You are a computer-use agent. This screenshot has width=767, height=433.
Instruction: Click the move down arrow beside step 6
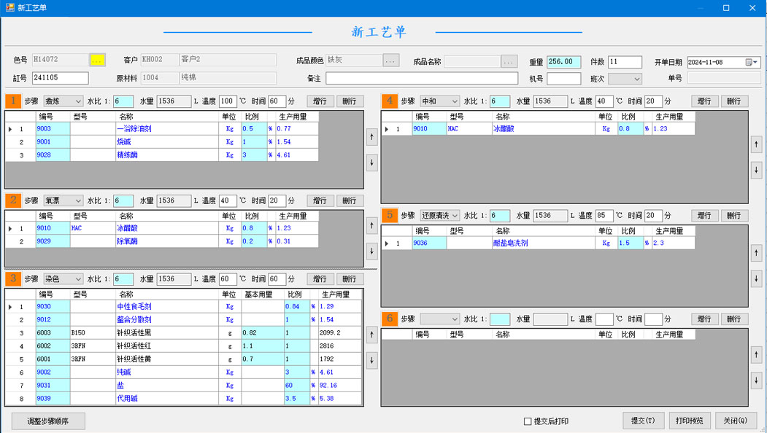pyautogui.click(x=756, y=382)
